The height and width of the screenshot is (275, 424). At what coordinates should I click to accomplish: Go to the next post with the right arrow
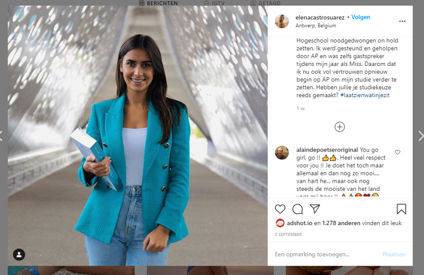click(421, 136)
